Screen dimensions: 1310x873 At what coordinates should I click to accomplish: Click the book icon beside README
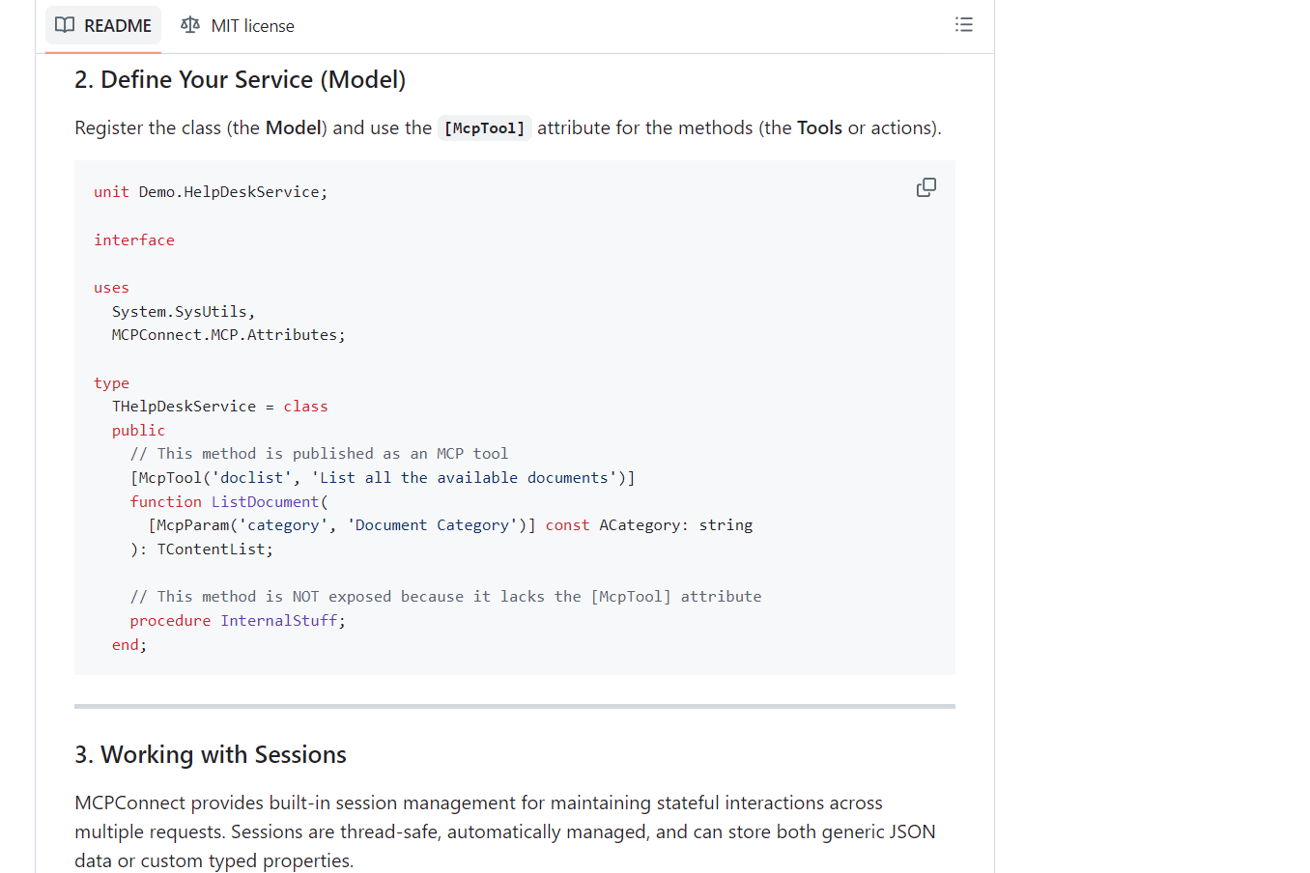65,25
